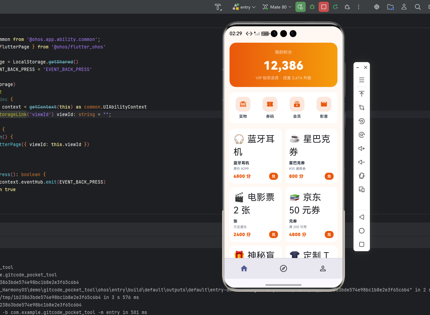Click the red Stop button
This screenshot has width=430, height=315.
[x=324, y=7]
